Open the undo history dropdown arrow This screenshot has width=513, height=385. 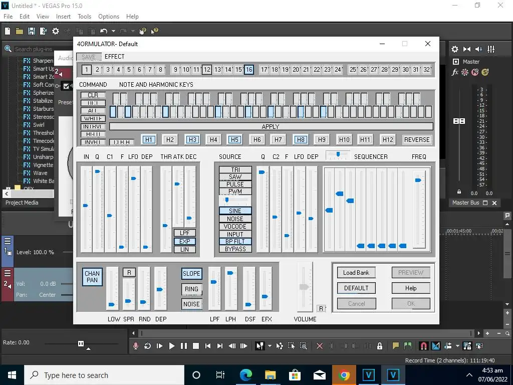(x=113, y=31)
